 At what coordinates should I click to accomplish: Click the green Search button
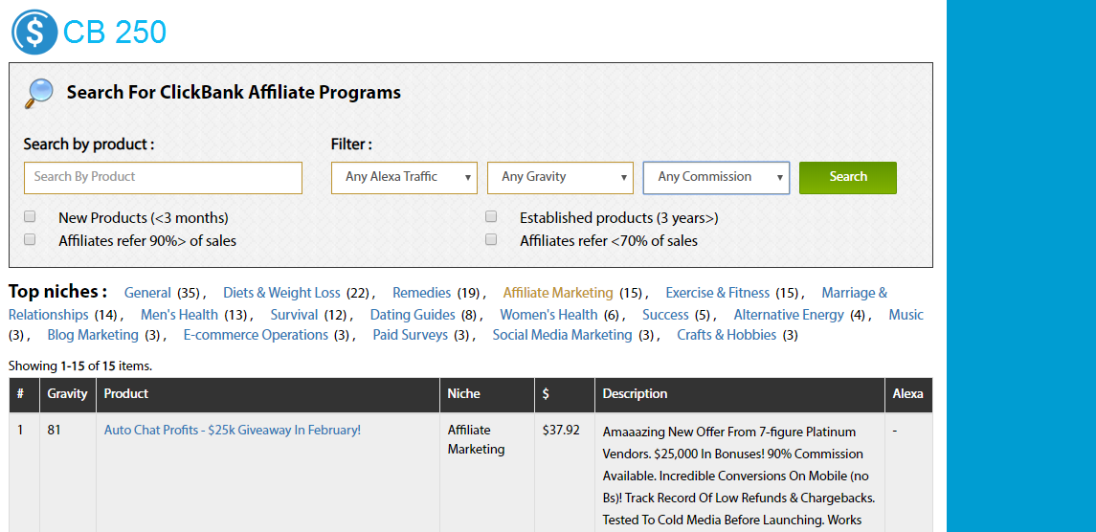click(848, 178)
